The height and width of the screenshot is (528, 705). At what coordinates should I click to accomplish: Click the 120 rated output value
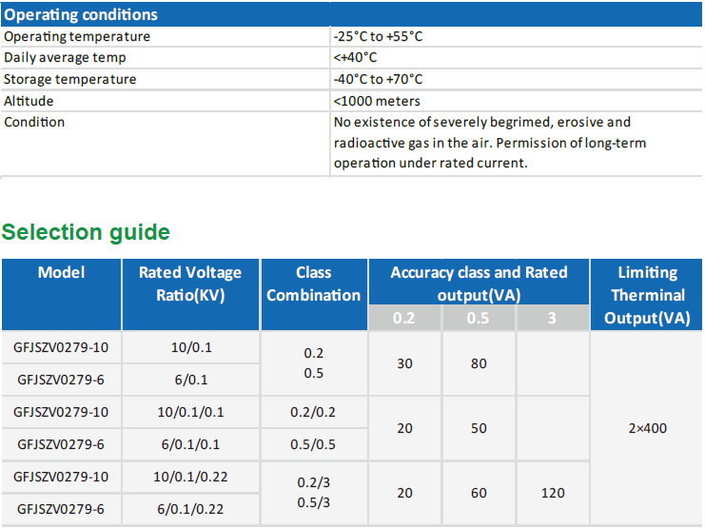click(x=552, y=493)
